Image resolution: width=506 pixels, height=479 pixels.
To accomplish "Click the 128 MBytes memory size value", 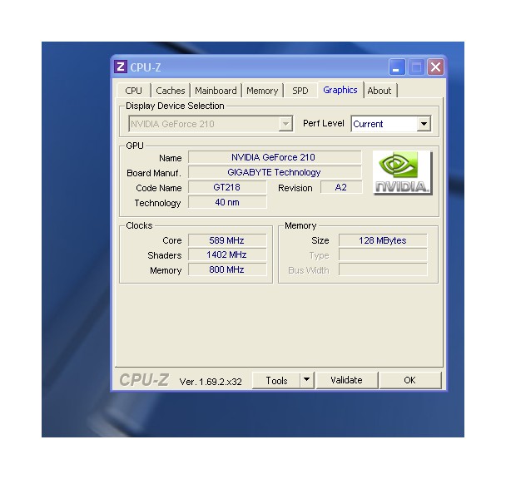I will (383, 240).
